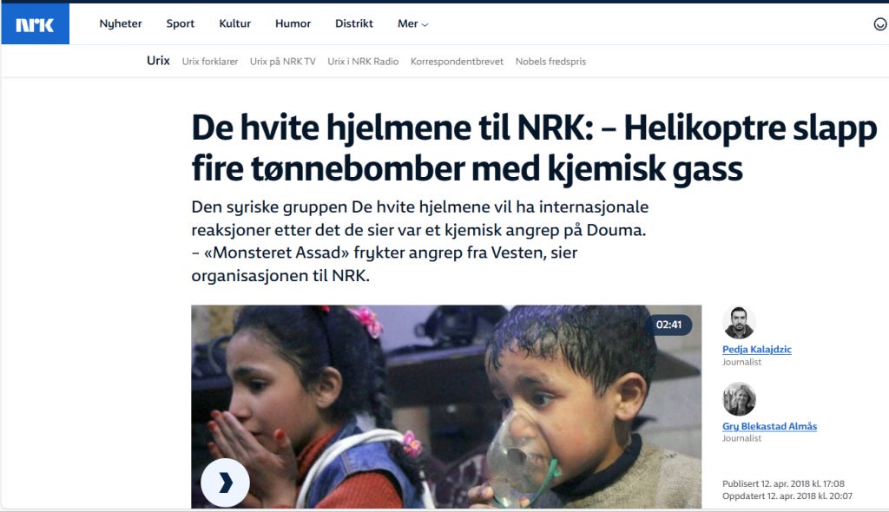Navigate to Distrikt
The image size is (889, 512).
(354, 23)
